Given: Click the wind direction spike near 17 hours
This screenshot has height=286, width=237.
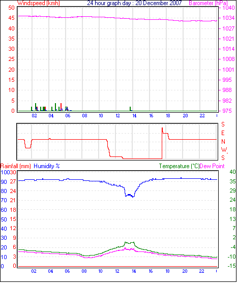Looking at the screenshot, I should click(162, 131).
